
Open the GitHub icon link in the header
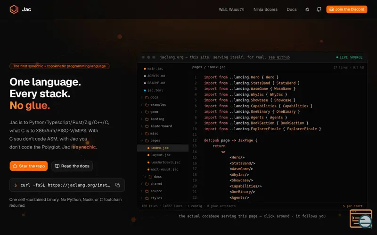319,9
